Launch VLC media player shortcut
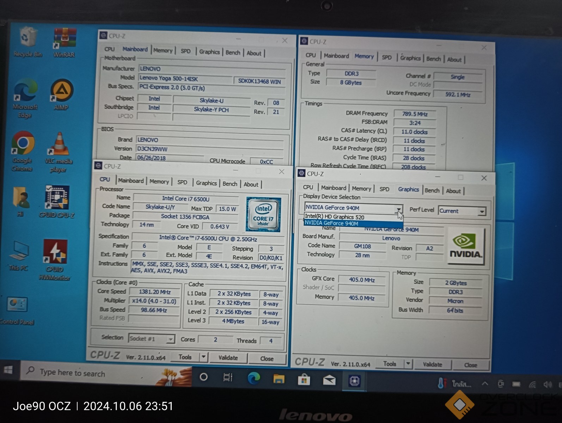Image resolution: width=562 pixels, height=423 pixels. (59, 152)
